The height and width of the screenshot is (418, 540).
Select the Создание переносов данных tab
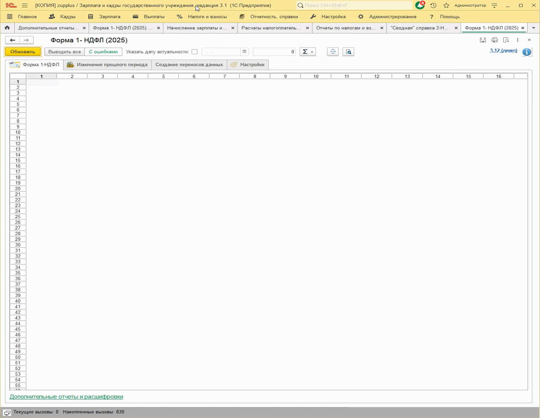(x=189, y=65)
